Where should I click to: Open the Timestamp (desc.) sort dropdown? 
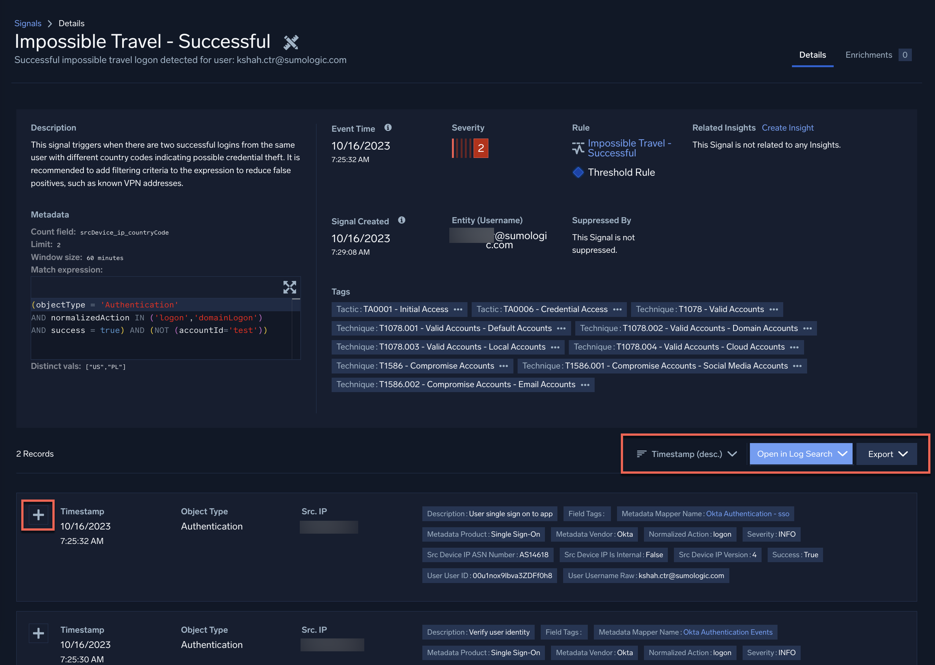coord(686,454)
